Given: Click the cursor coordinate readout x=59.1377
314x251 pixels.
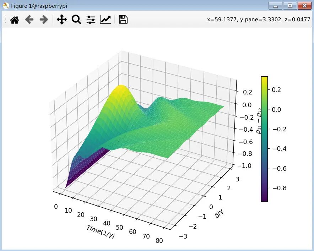Looking at the screenshot, I should 259,20.
